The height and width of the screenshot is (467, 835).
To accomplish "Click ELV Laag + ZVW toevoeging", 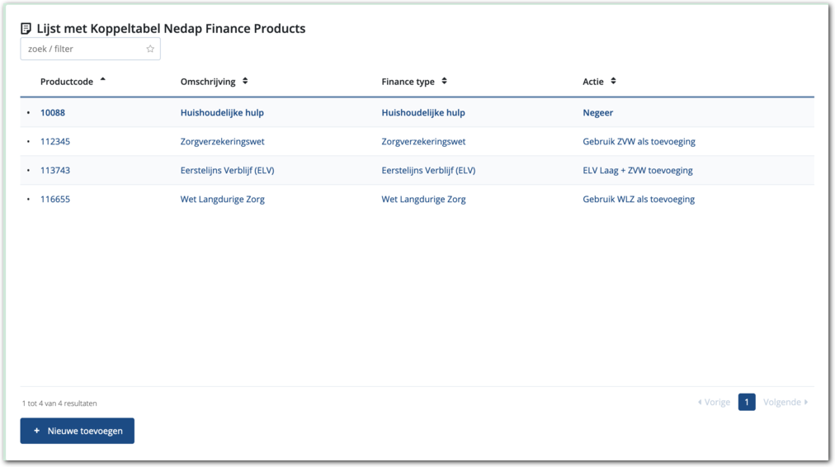I will click(637, 171).
